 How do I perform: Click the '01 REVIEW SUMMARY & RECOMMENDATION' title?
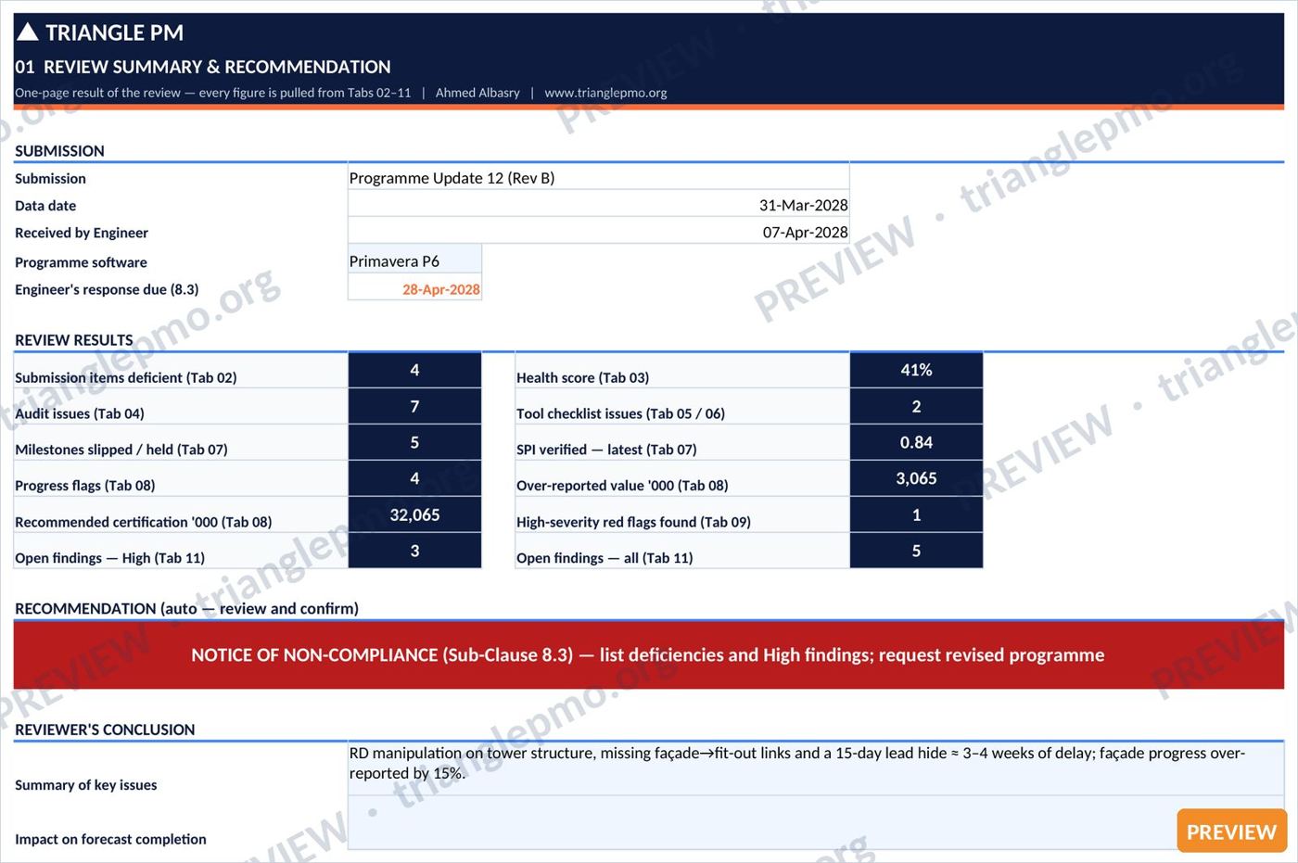203,67
